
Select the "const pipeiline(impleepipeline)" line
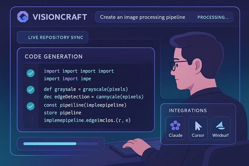pos(85,105)
